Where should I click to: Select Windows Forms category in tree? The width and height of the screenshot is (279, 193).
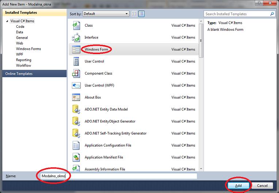[28, 49]
